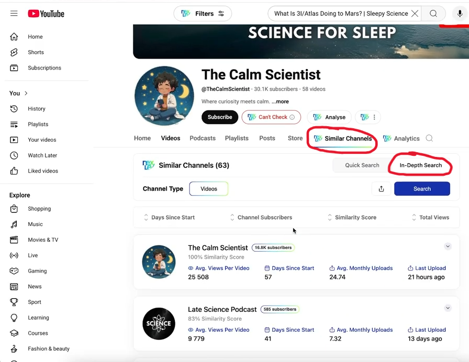Open the Shorts sidebar icon
This screenshot has height=362, width=469.
point(14,52)
